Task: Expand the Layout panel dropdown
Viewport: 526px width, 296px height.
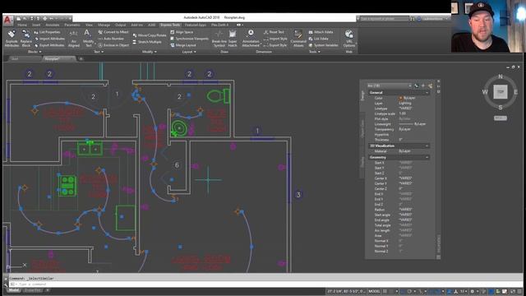Action: (x=189, y=52)
